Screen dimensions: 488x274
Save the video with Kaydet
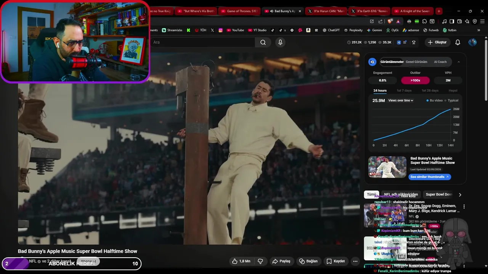(x=336, y=261)
